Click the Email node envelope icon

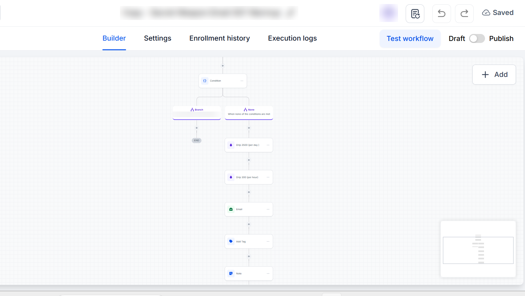(x=231, y=209)
